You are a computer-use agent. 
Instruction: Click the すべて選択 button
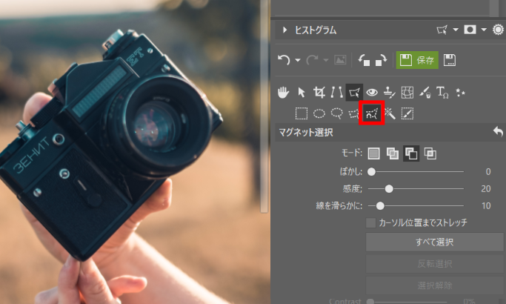tap(434, 242)
